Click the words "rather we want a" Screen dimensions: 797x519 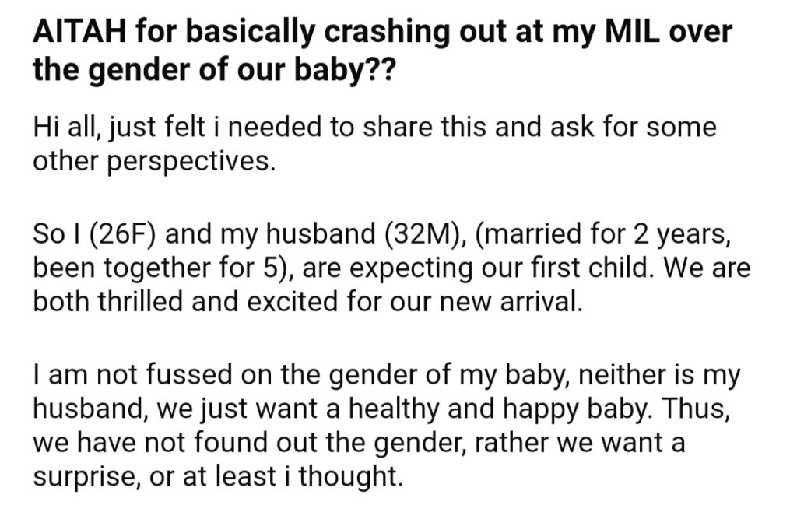(x=580, y=442)
